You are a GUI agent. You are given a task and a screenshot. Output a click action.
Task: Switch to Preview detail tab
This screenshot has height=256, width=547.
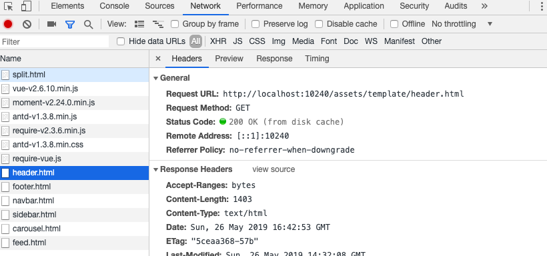click(x=229, y=59)
